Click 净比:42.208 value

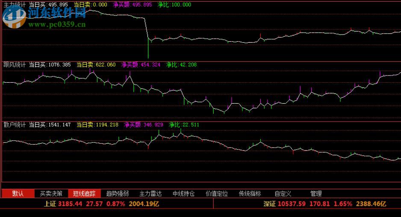181,65
